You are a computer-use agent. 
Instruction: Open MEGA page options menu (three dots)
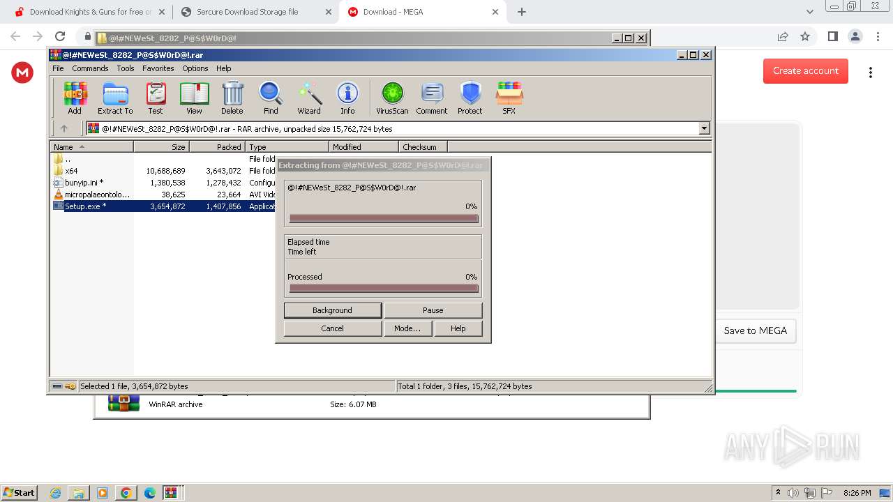tap(871, 73)
